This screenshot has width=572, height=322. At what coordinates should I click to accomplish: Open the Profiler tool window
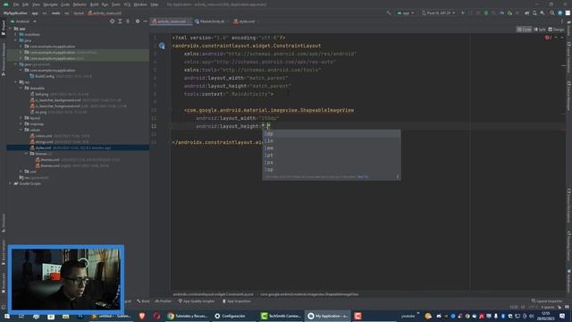tap(163, 301)
